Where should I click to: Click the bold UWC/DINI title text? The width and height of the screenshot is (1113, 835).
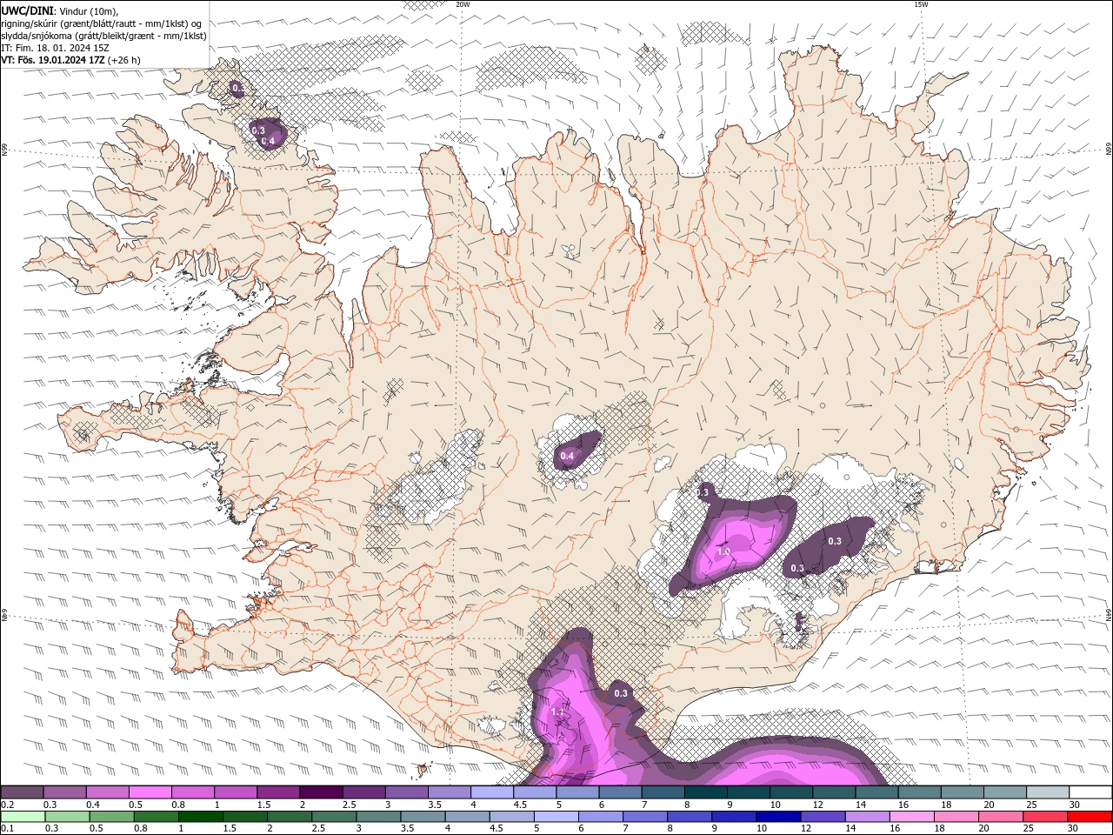(x=25, y=10)
